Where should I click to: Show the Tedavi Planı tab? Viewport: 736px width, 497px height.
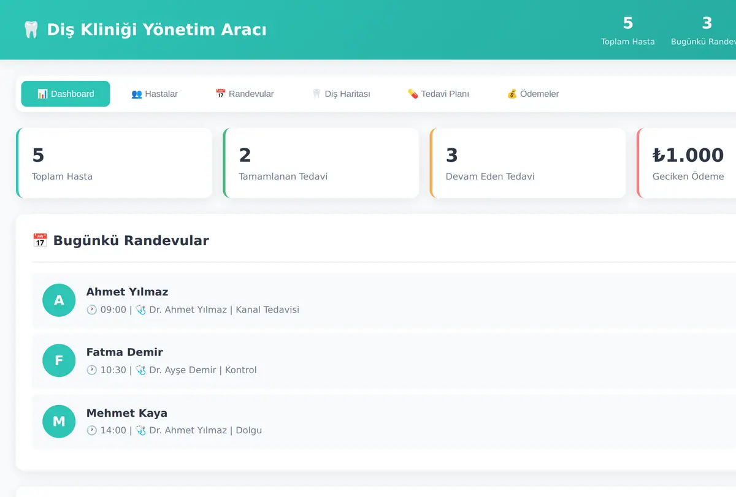(438, 94)
